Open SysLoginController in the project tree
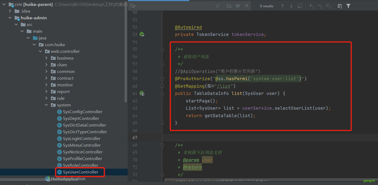This screenshot has height=185, width=378. coord(82,139)
